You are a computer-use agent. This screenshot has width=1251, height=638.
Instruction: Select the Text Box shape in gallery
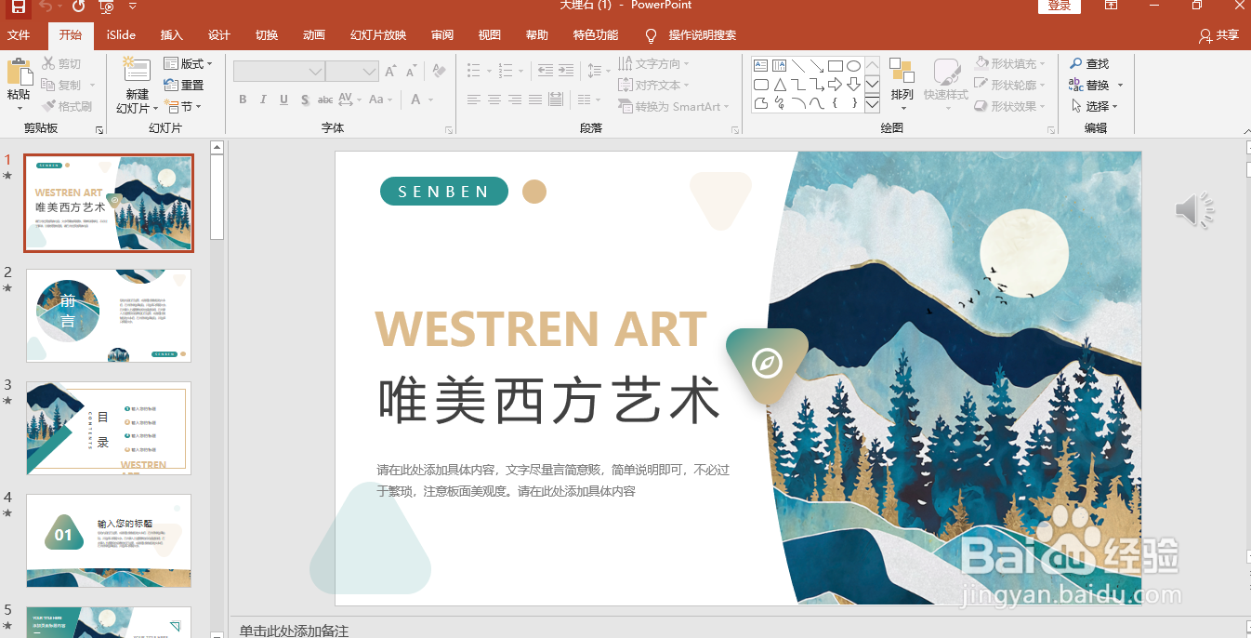tap(760, 66)
